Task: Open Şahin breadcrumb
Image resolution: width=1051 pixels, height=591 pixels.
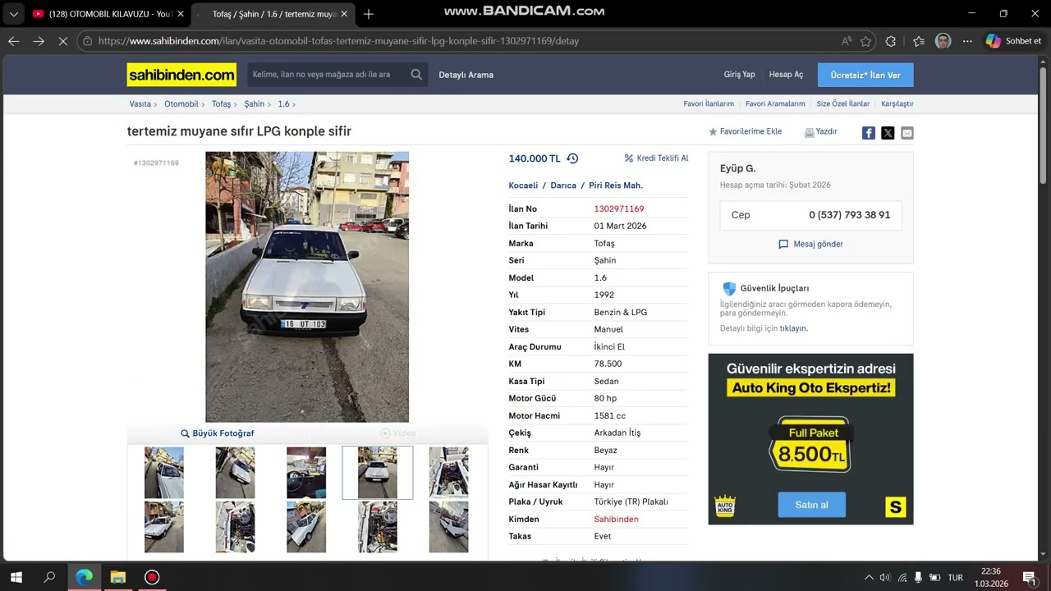Action: tap(254, 104)
